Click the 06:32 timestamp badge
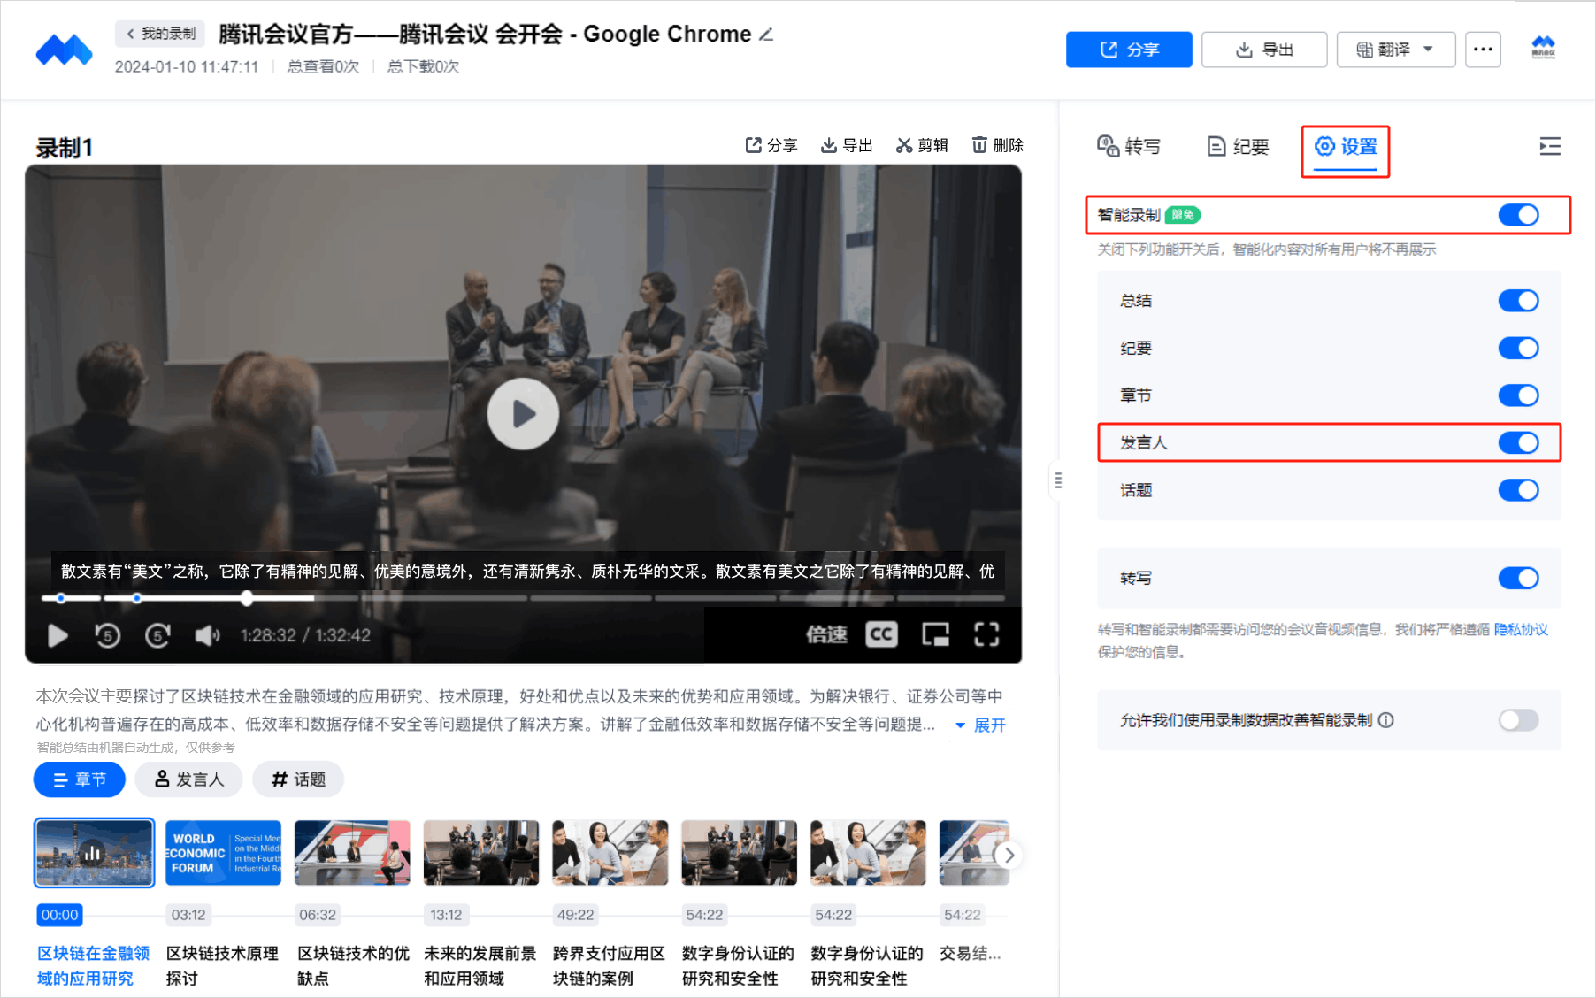Viewport: 1596px width, 998px height. 318,915
